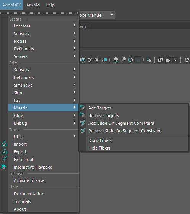190x214 pixels.
Task: Expand the Nodes submenu
Action: [43, 41]
